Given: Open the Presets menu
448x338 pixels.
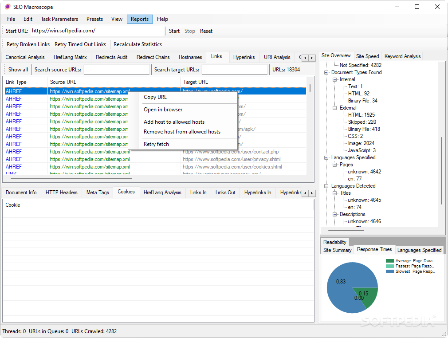Looking at the screenshot, I should (94, 19).
